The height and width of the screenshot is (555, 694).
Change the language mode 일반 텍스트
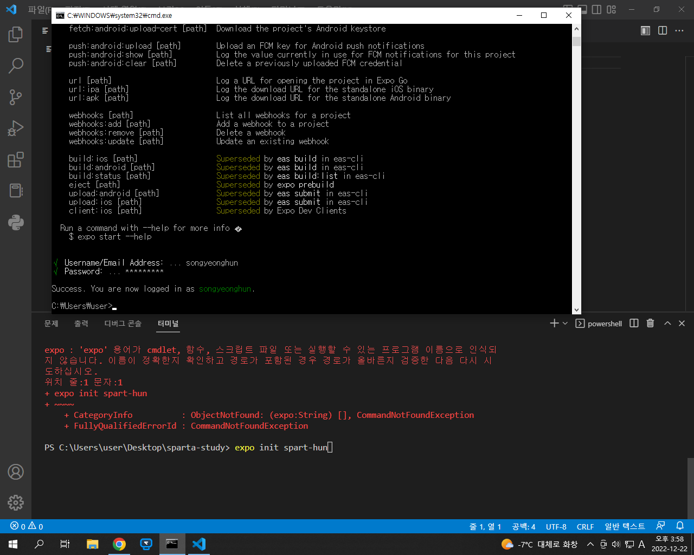tap(625, 526)
